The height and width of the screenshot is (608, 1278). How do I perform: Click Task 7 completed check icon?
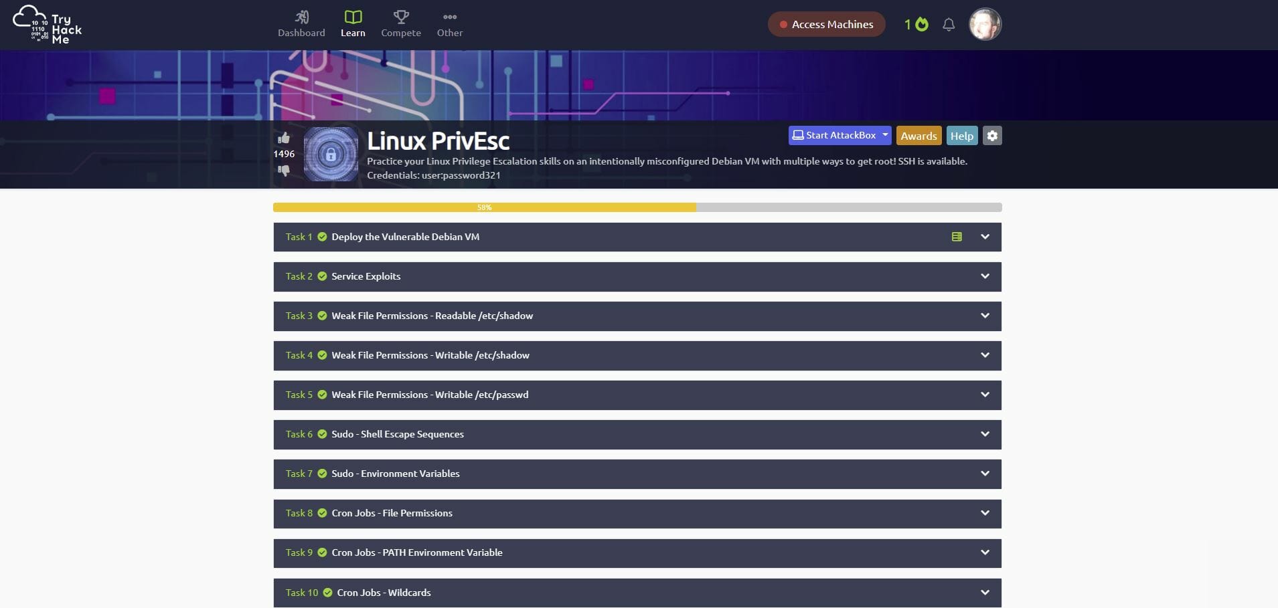point(322,474)
